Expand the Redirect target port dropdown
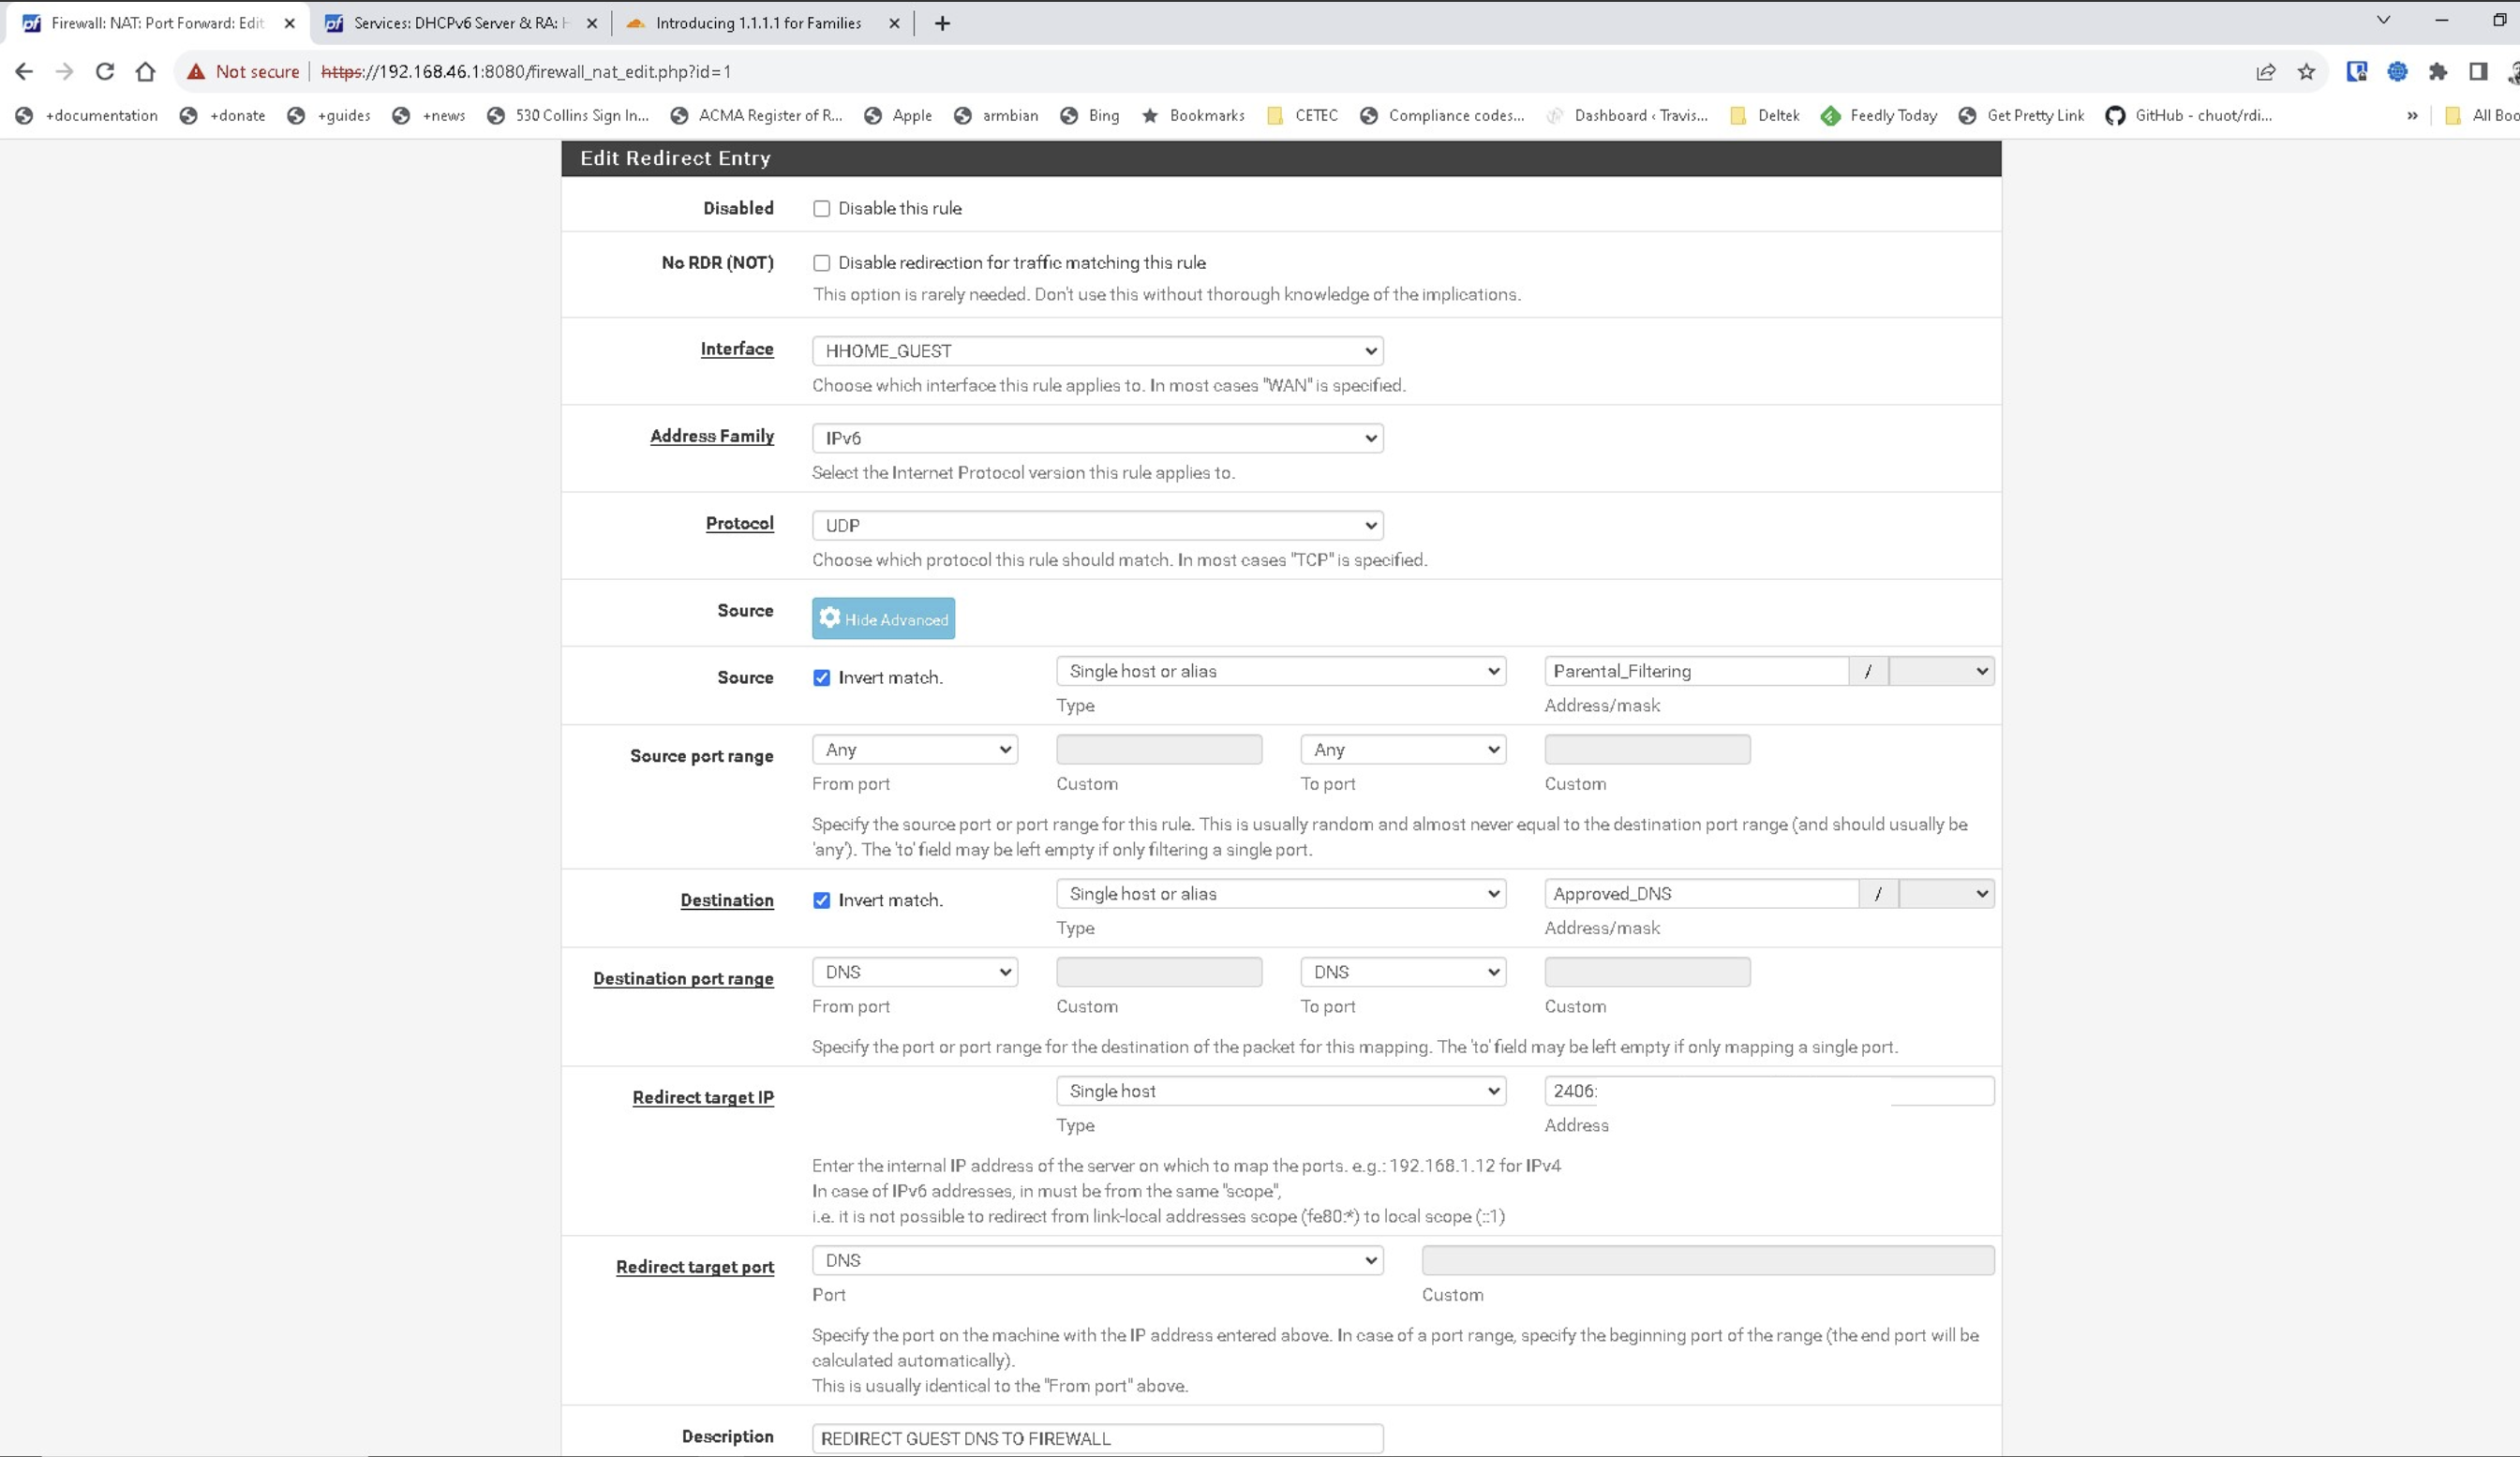The image size is (2520, 1457). point(1097,1260)
